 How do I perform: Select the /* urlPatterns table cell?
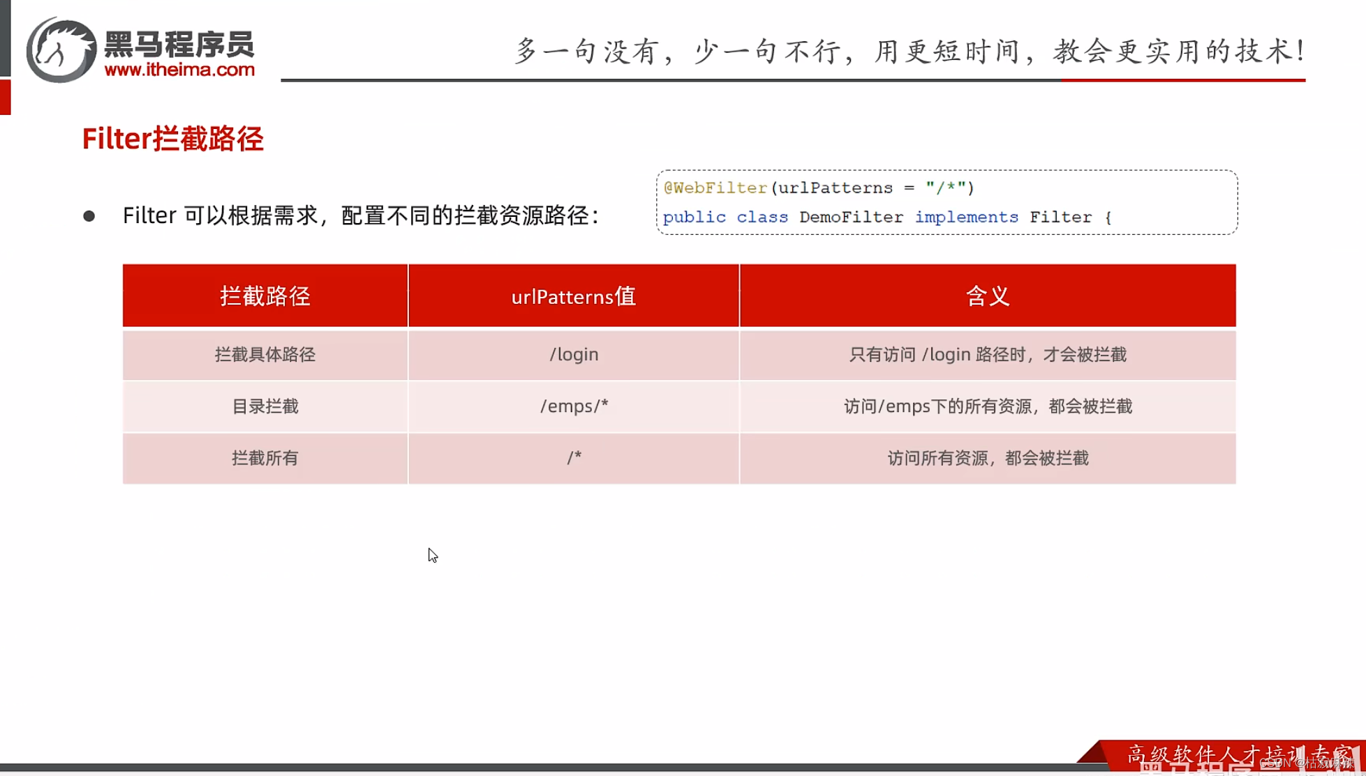point(574,458)
